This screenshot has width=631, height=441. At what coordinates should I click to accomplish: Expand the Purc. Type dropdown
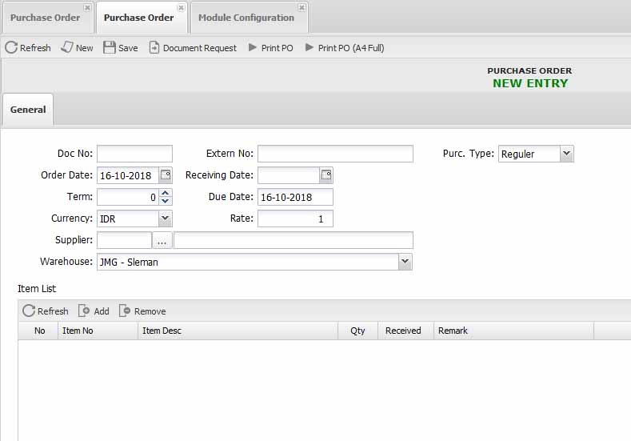(x=566, y=154)
